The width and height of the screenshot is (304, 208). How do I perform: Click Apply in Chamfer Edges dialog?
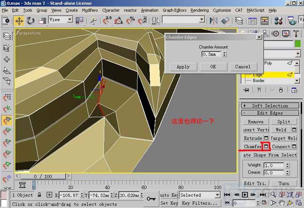(183, 67)
